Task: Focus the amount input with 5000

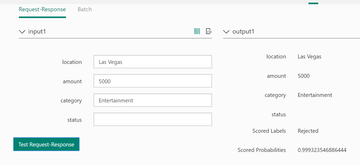Action: point(152,81)
